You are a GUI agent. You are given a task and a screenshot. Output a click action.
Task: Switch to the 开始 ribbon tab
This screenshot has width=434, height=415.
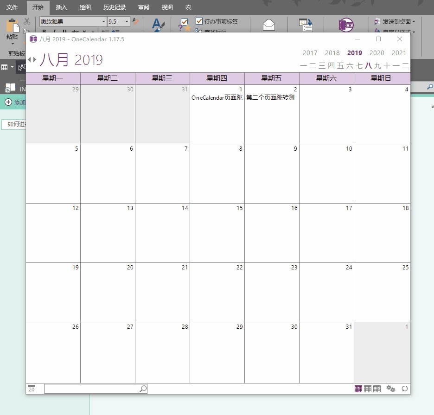[x=38, y=7]
